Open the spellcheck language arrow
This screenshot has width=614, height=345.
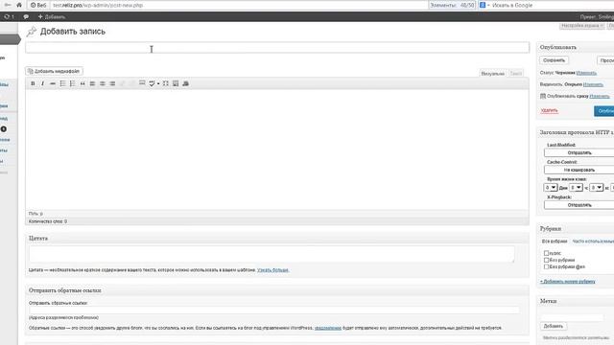pos(158,83)
